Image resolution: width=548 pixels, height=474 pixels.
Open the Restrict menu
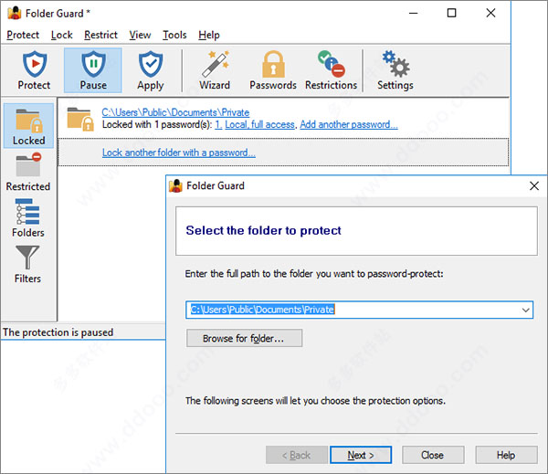point(100,35)
